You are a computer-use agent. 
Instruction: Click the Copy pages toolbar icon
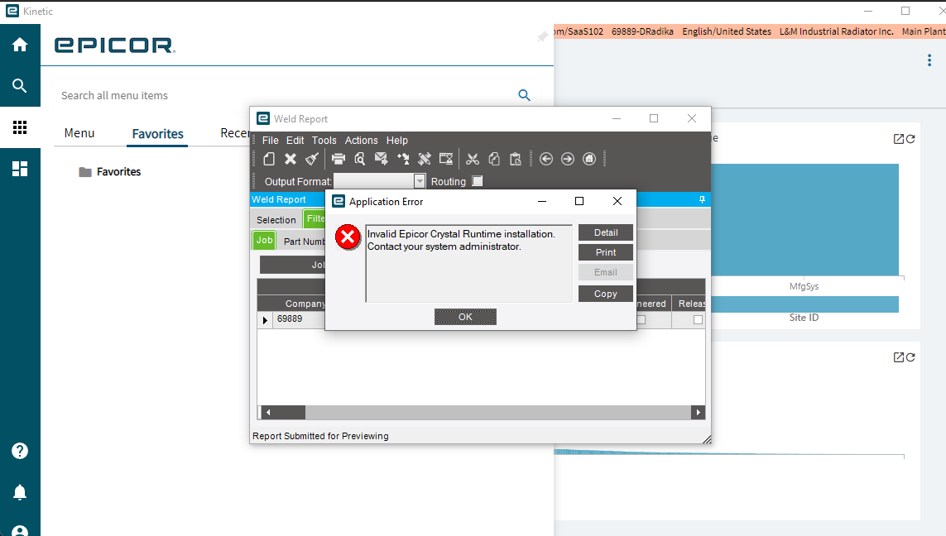coord(494,159)
